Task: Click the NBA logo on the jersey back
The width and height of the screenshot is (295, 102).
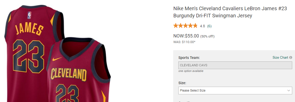Action: (x=29, y=15)
